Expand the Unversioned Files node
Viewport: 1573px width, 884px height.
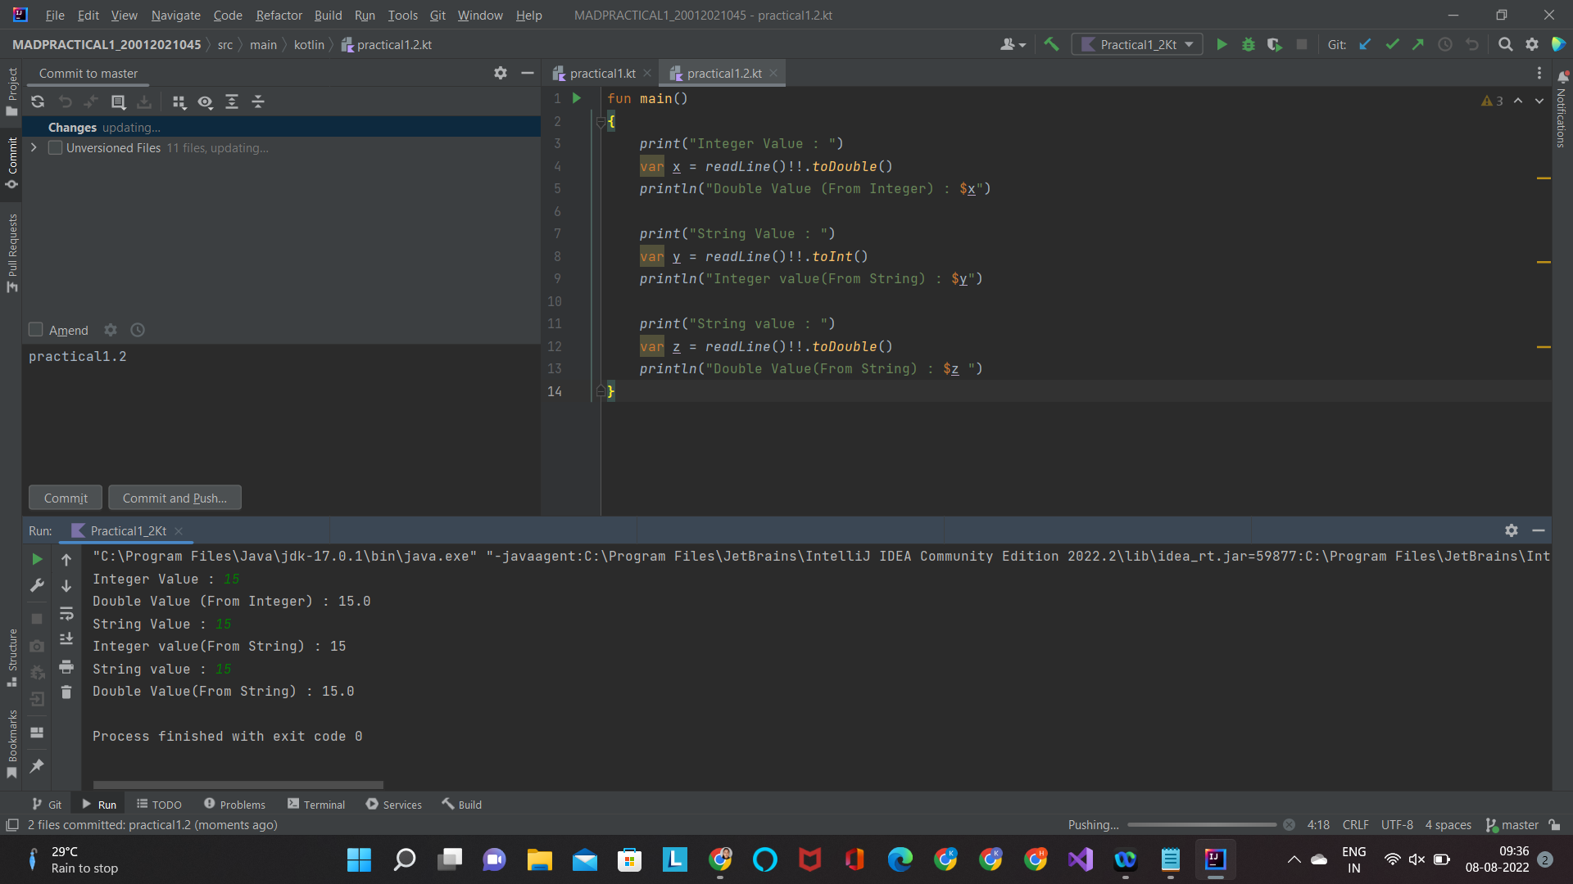pyautogui.click(x=34, y=148)
